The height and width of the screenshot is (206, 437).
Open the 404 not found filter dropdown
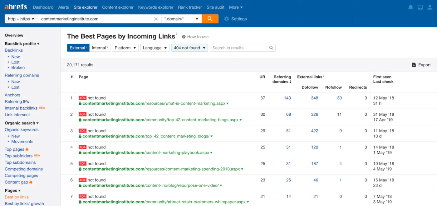(189, 48)
